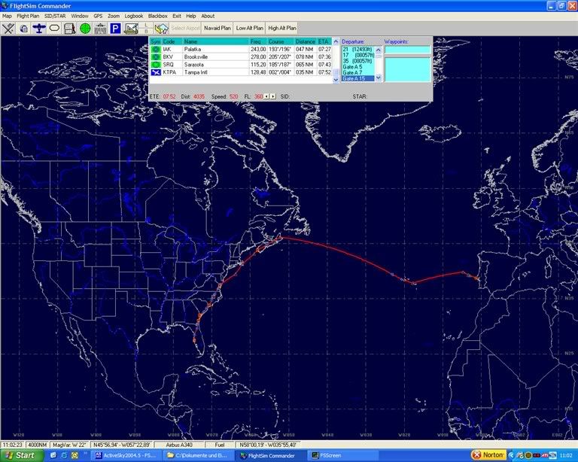
Task: Click the Fuel status bar field
Action: 220,445
